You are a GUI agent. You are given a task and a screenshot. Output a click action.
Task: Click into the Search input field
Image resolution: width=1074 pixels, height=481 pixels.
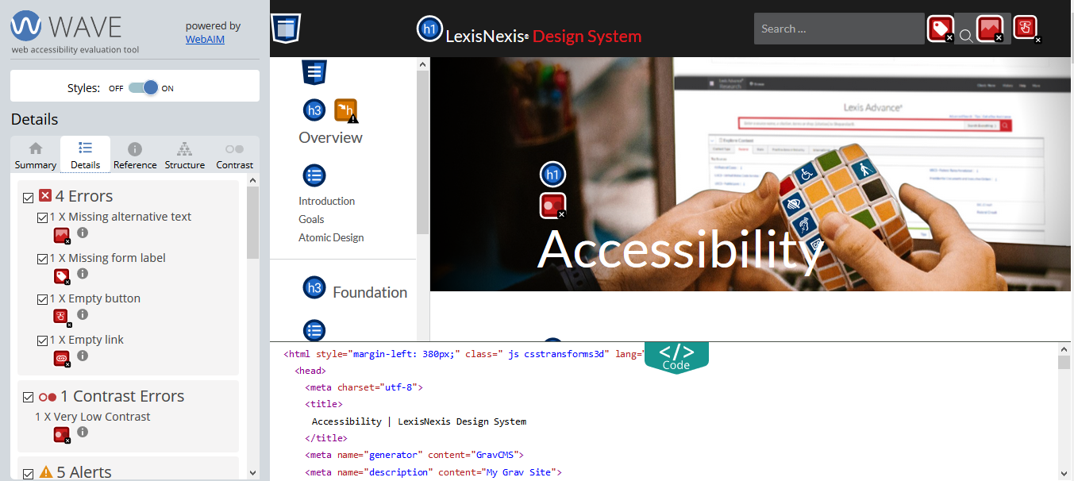(839, 29)
